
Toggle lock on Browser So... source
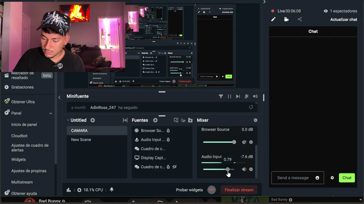(168, 131)
